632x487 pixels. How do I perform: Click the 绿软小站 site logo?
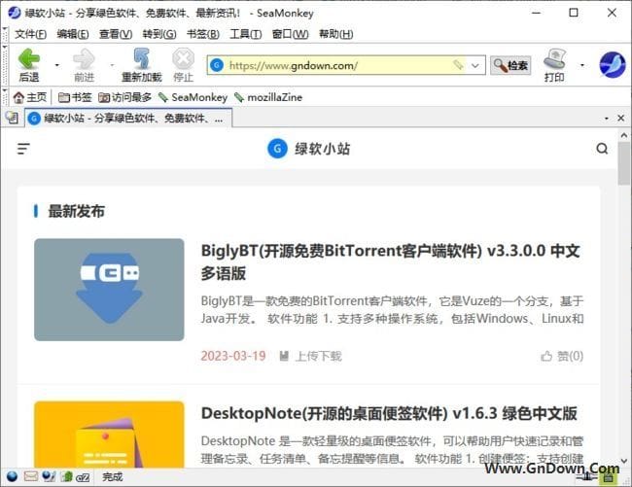(x=309, y=149)
